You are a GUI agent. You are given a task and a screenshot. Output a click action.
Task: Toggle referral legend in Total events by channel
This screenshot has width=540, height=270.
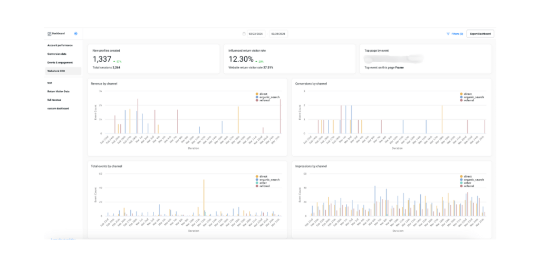coord(263,186)
